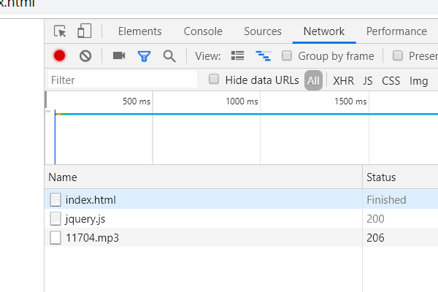Image resolution: width=438 pixels, height=292 pixels.
Task: Select the 11704.mp3 request row
Action: pyautogui.click(x=91, y=237)
